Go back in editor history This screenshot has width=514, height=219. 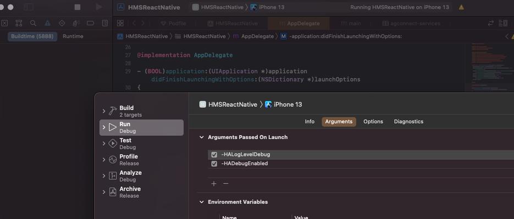pos(134,23)
